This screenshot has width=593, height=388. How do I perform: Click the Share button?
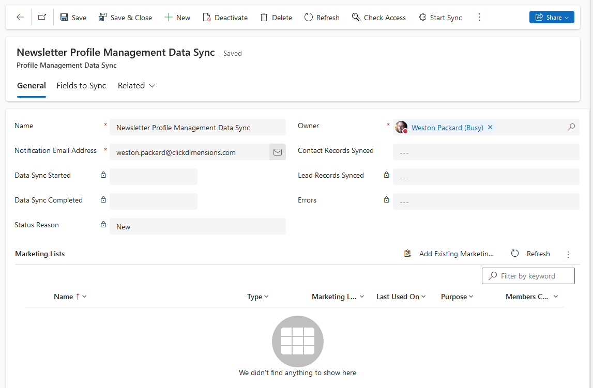coord(552,18)
